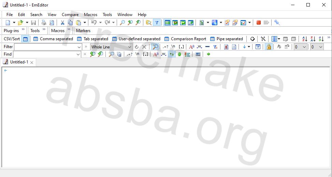Click the Pipe separated button
The height and width of the screenshot is (177, 332).
226,39
